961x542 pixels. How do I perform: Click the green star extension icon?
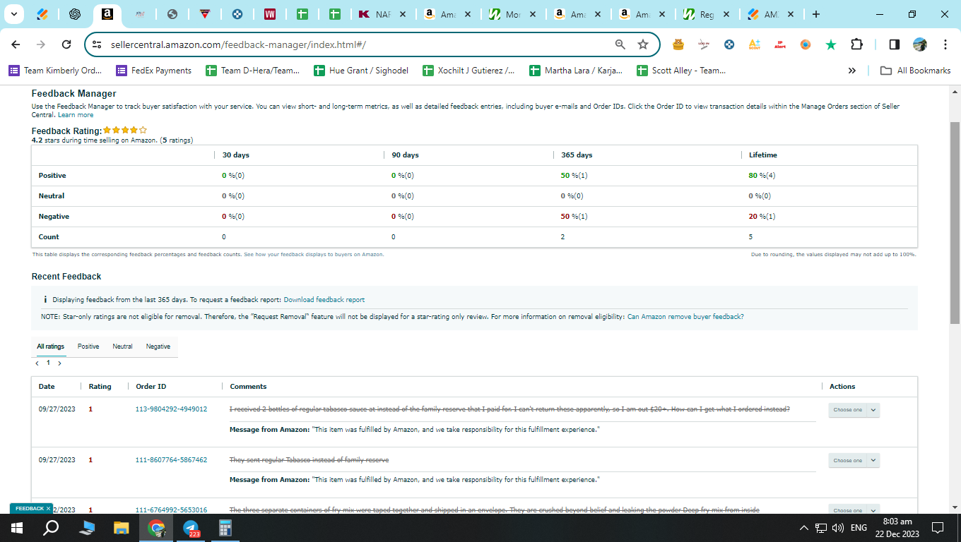[x=831, y=44]
